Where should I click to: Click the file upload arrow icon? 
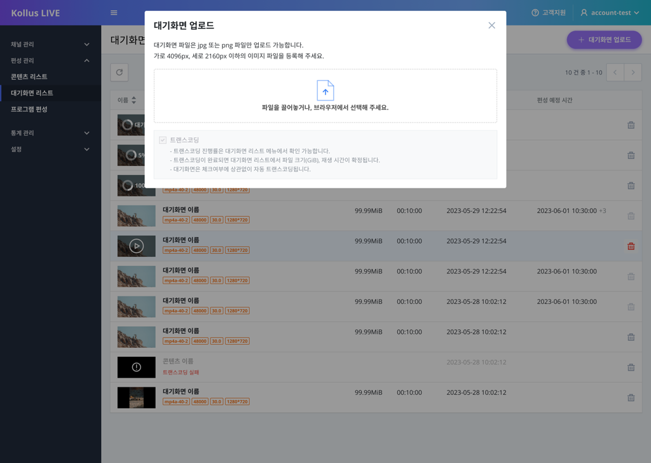point(325,90)
